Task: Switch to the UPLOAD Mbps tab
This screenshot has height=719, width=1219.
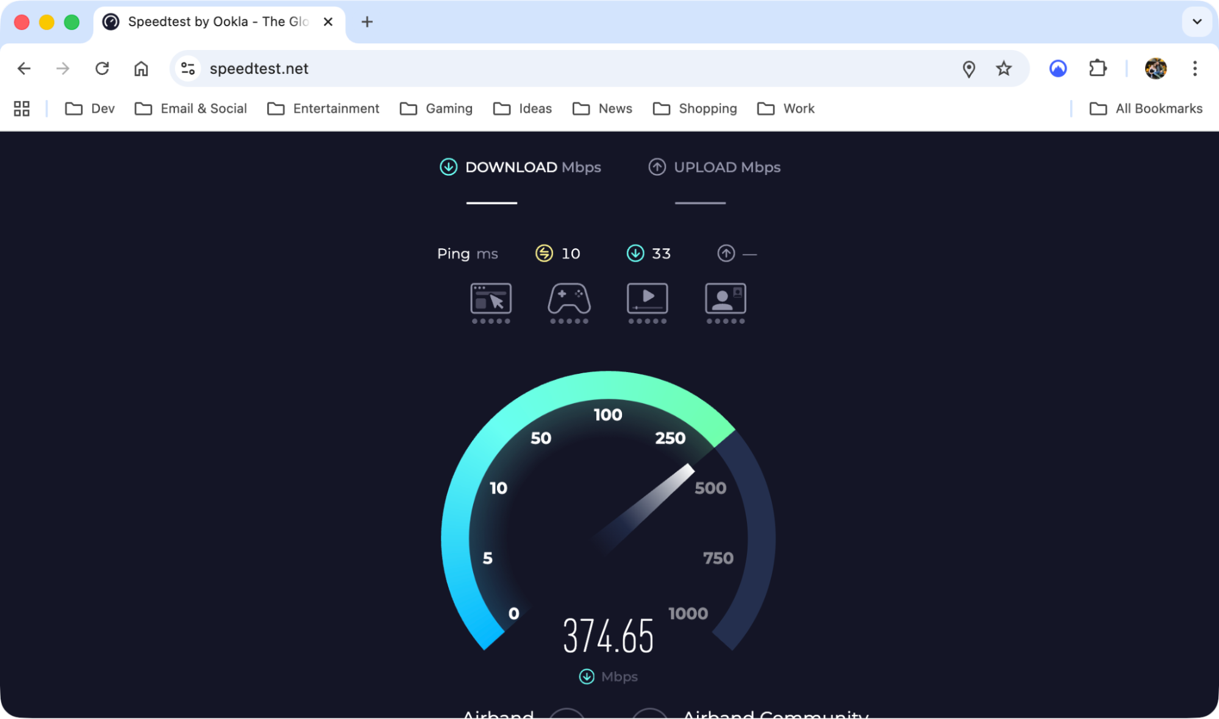Action: click(715, 167)
